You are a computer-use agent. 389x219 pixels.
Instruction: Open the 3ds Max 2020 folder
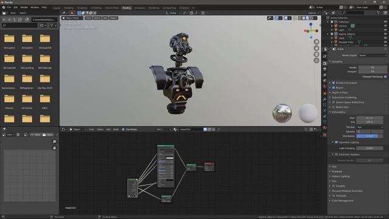[x=45, y=81]
